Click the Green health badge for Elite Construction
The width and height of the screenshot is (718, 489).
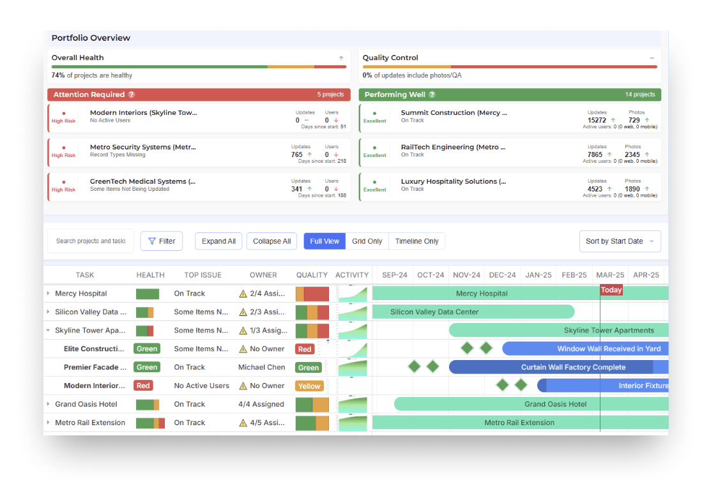[147, 349]
